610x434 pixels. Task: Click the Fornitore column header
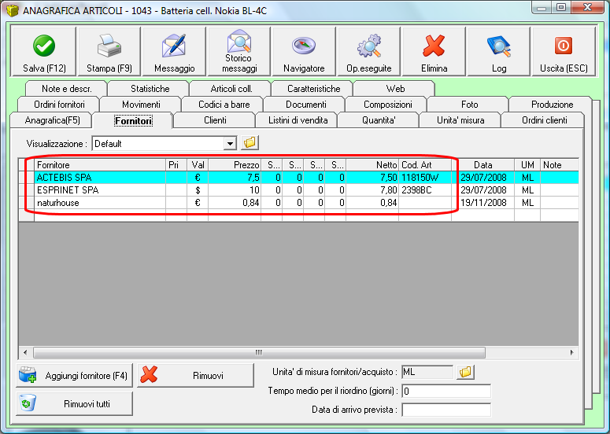pos(100,165)
